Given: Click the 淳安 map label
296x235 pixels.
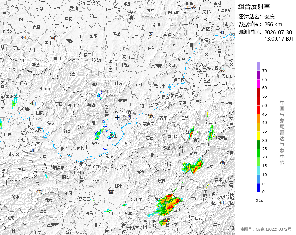Looking at the screenshot, I should [x=210, y=166].
